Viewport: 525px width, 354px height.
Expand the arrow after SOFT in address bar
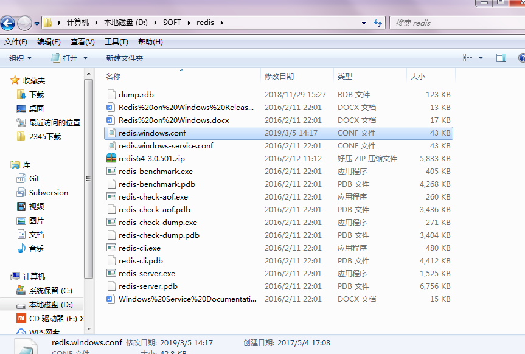coord(189,23)
